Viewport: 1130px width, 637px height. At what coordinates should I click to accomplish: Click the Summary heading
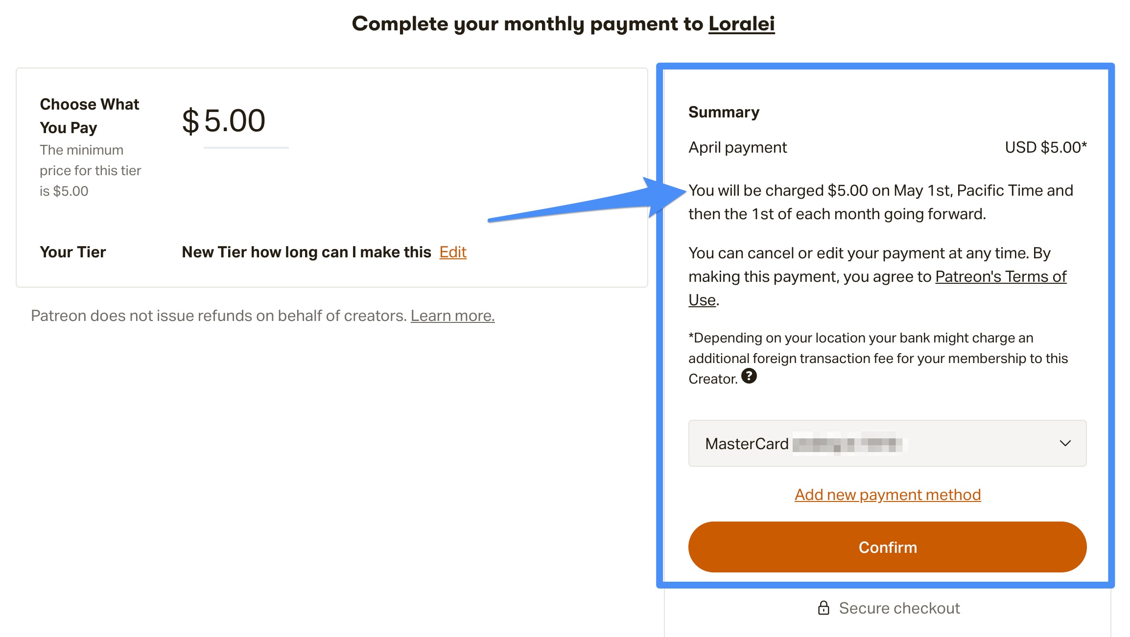(724, 112)
